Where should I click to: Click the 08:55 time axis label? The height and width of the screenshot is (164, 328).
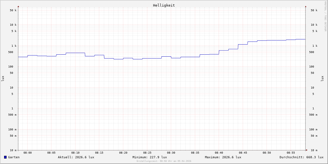291,153
